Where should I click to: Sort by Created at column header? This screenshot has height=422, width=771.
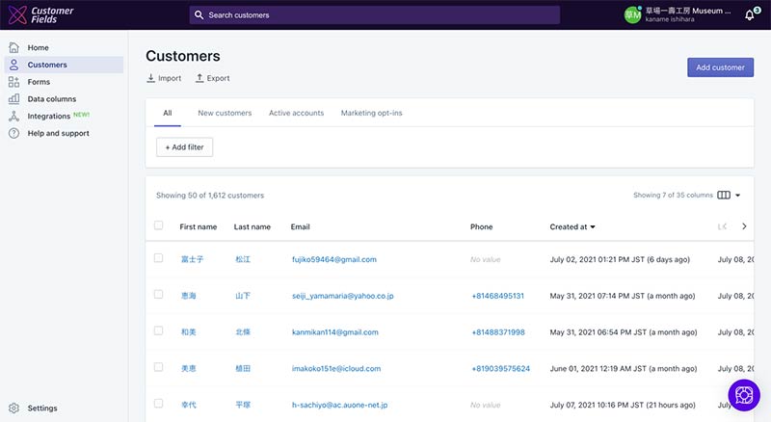pos(572,227)
